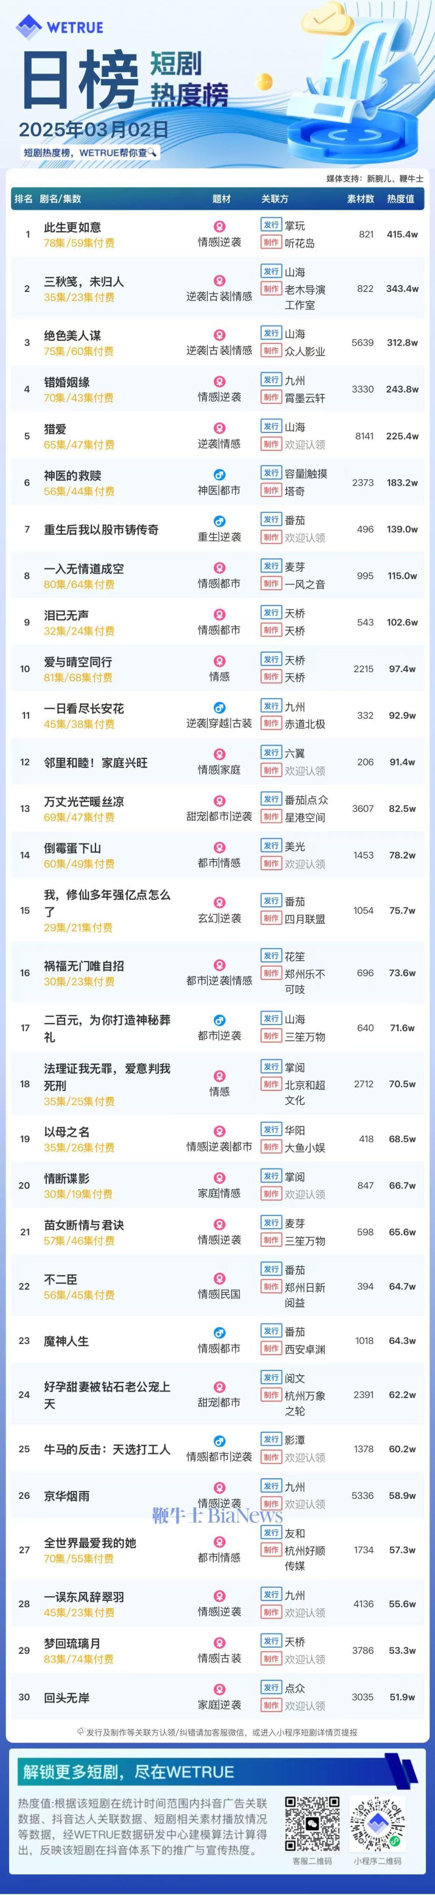This screenshot has height=1895, width=435.
Task: Click the male icon beside 神医的救赎
Action: pyautogui.click(x=219, y=475)
